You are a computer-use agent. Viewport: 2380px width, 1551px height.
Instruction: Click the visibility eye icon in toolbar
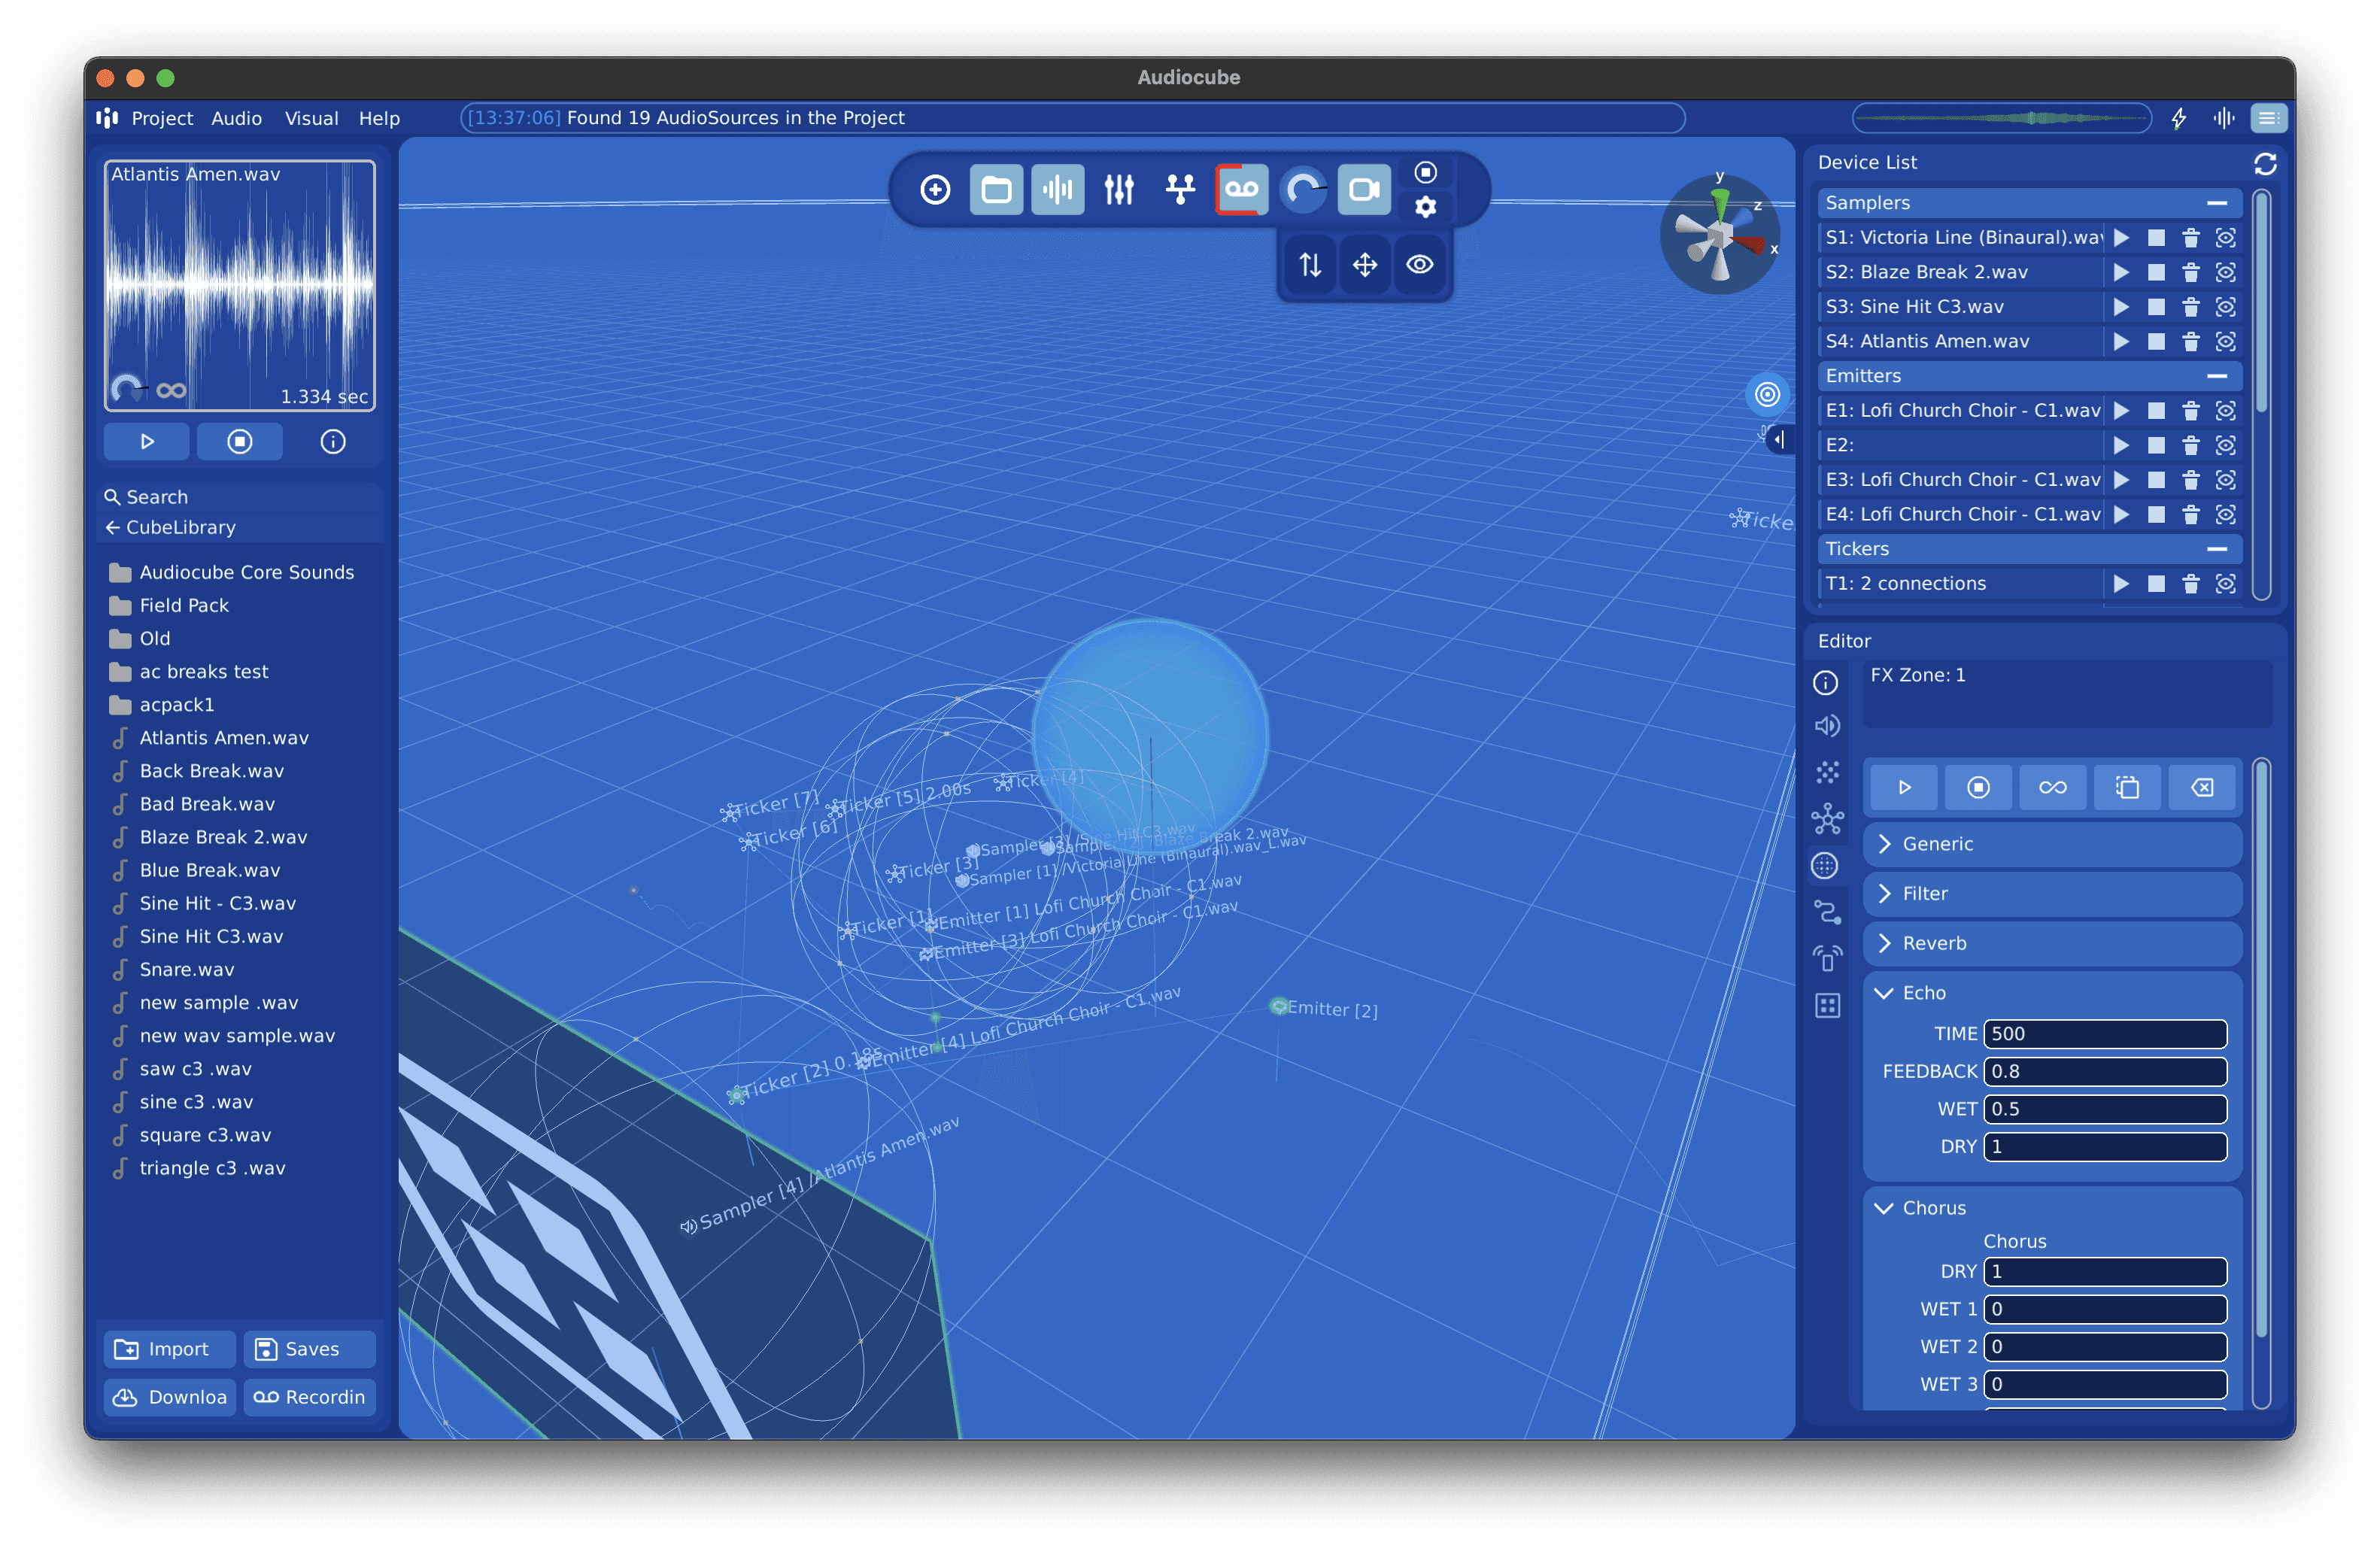tap(1421, 266)
